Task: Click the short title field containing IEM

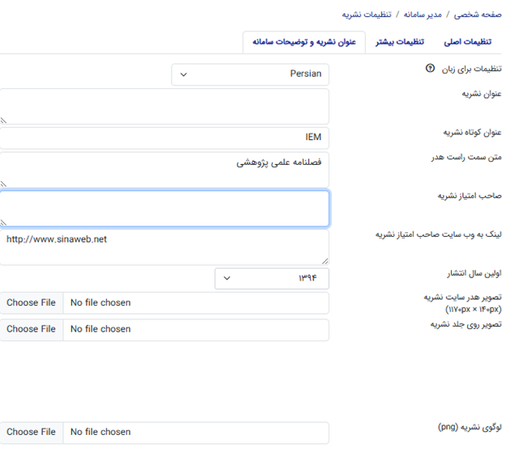Action: (x=164, y=137)
